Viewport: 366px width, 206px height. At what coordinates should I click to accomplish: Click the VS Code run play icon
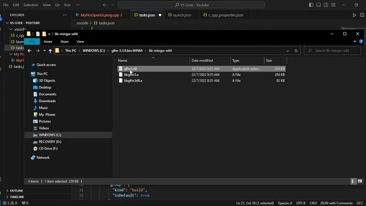coord(354,15)
